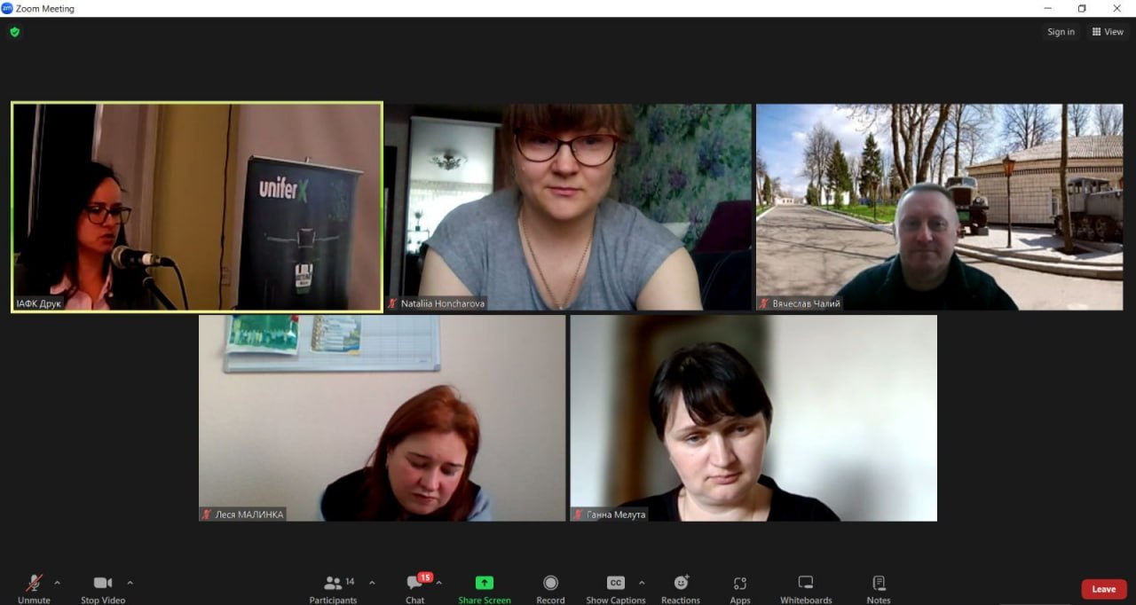The width and height of the screenshot is (1136, 605).
Task: Expand audio options arrow next to Unmute
Action: [58, 583]
